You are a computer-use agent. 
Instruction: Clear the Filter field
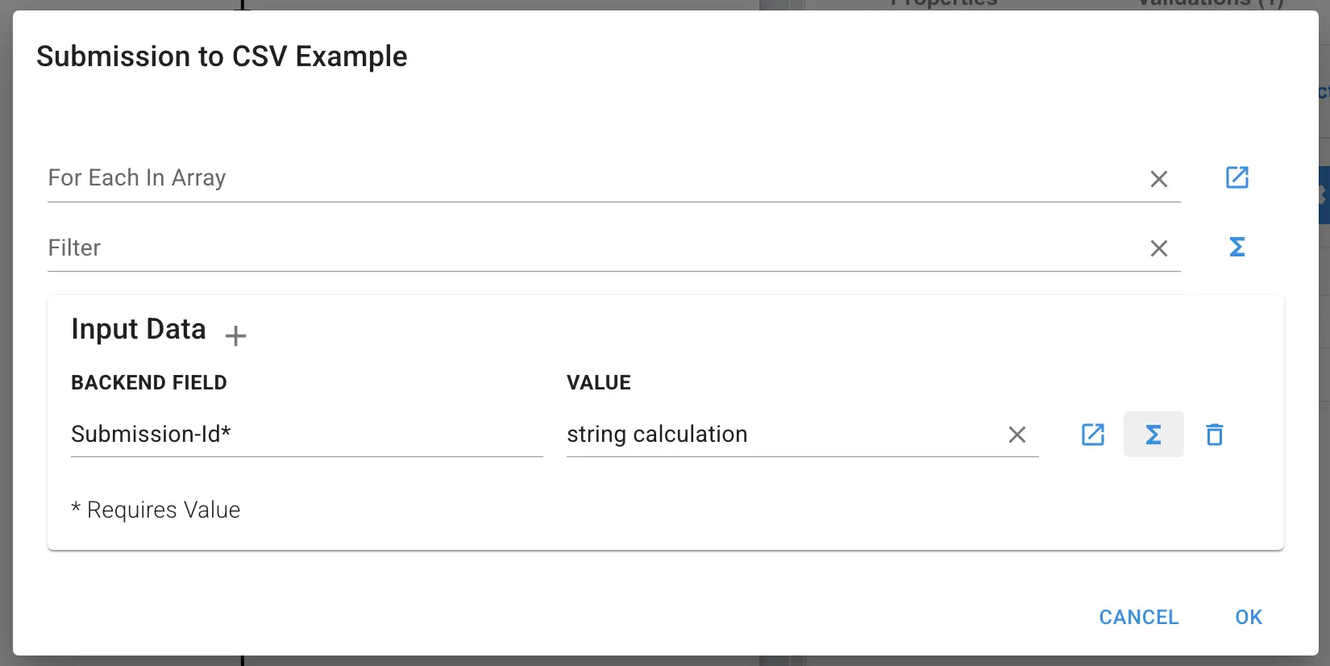click(x=1160, y=248)
